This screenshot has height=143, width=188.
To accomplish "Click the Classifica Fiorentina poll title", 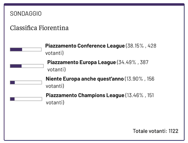I will [39, 28].
